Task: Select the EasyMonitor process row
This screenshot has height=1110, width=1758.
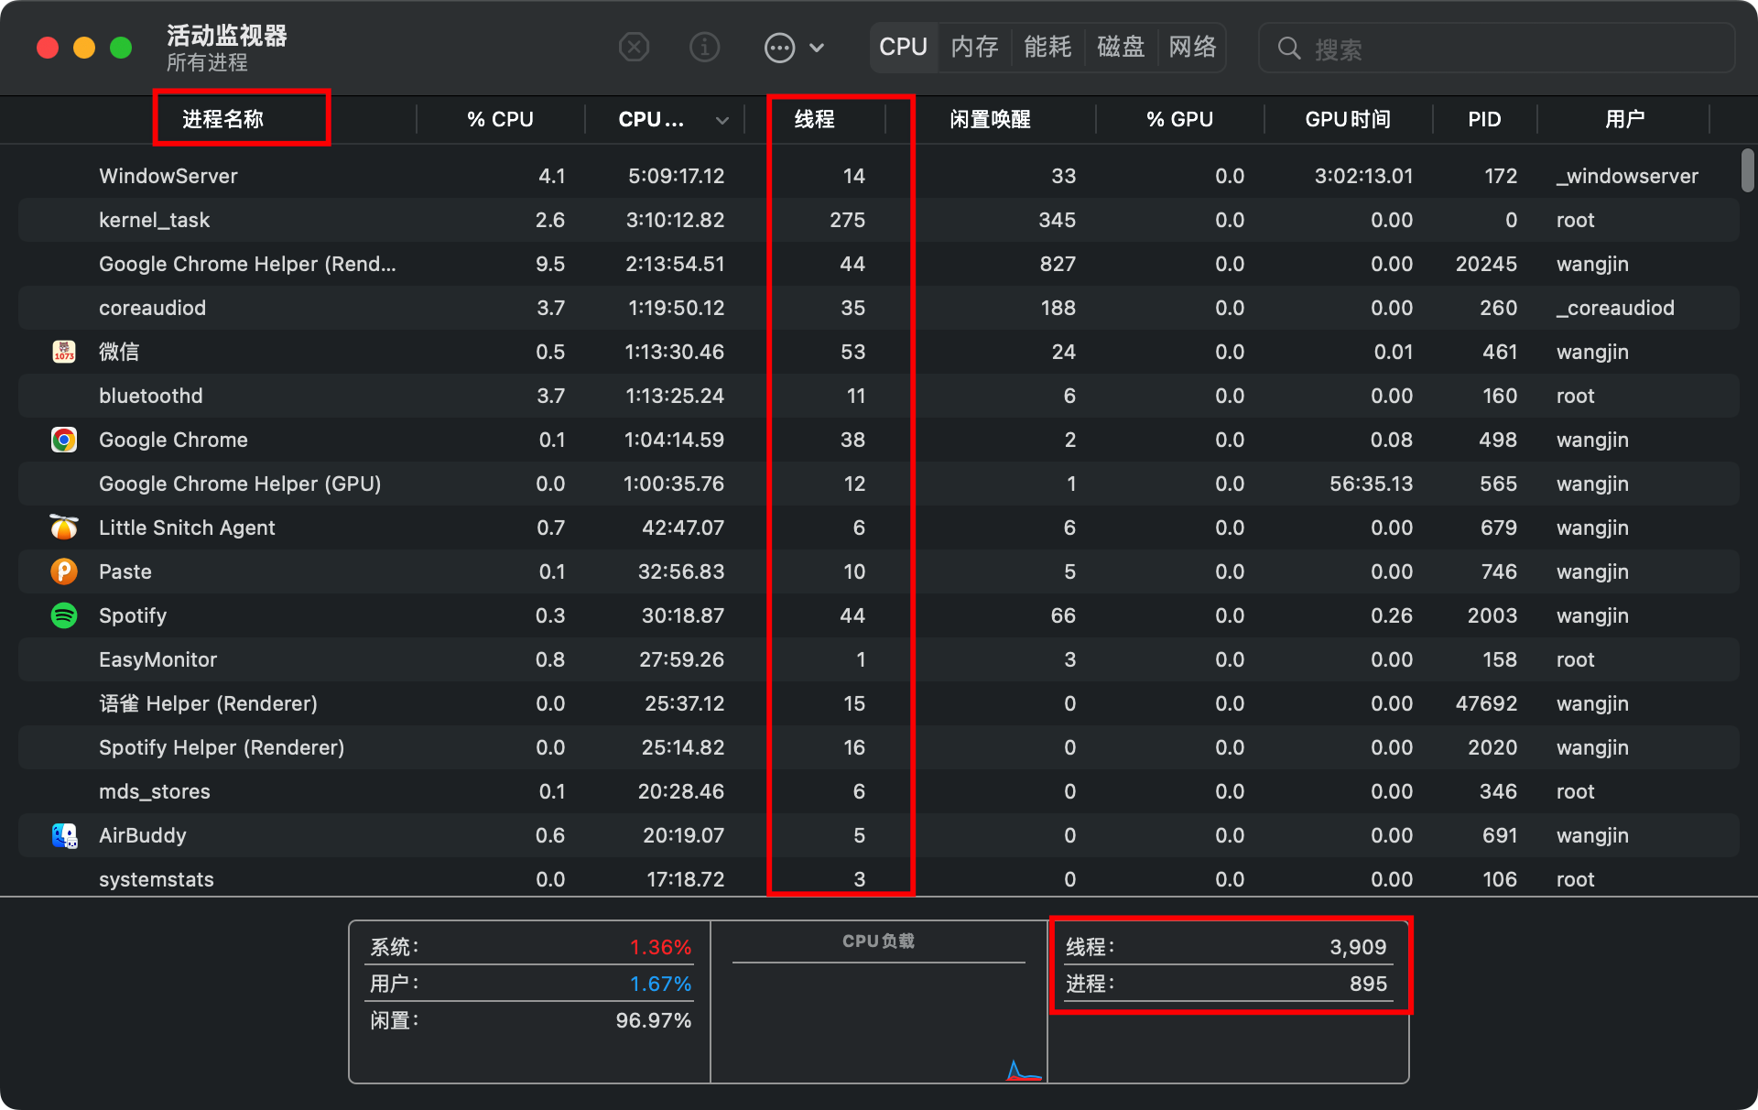Action: (x=879, y=659)
